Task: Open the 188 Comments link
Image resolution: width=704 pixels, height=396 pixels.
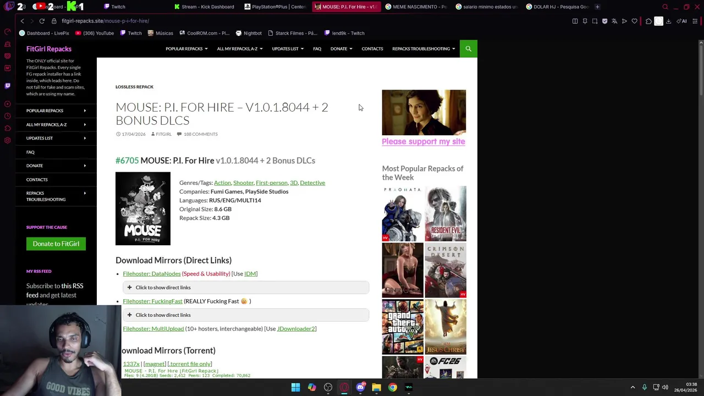Action: (201, 134)
